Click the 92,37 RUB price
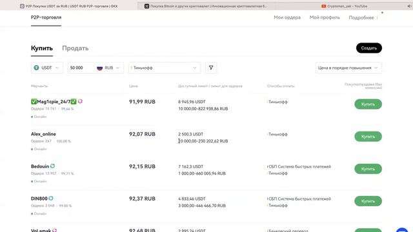 coord(142,198)
